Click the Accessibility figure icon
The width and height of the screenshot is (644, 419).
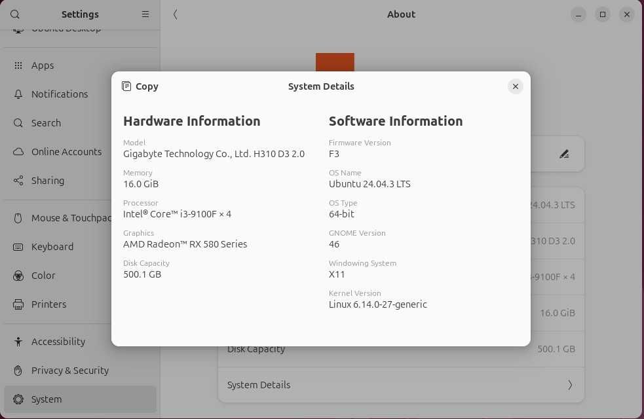(x=18, y=342)
